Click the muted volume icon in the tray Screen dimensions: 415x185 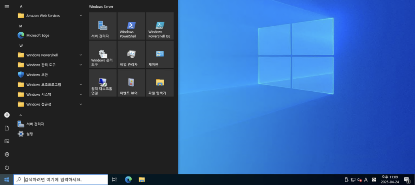coord(359,180)
